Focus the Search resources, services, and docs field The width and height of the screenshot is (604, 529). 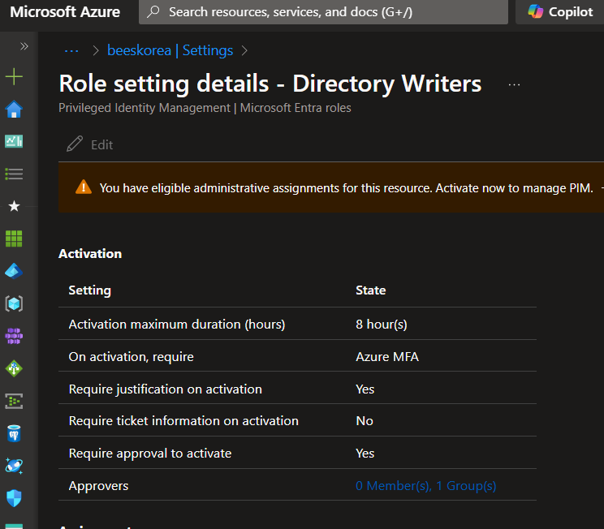323,12
